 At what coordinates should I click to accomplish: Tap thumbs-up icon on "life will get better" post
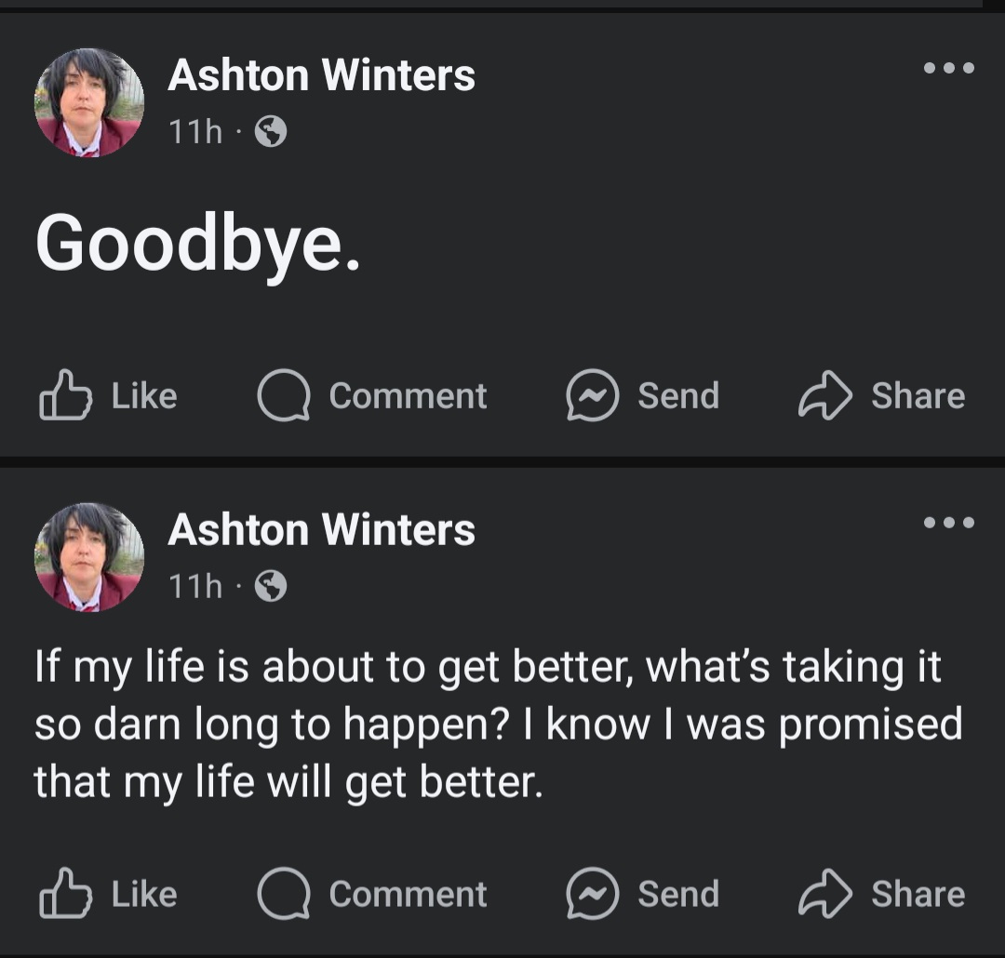pos(65,894)
